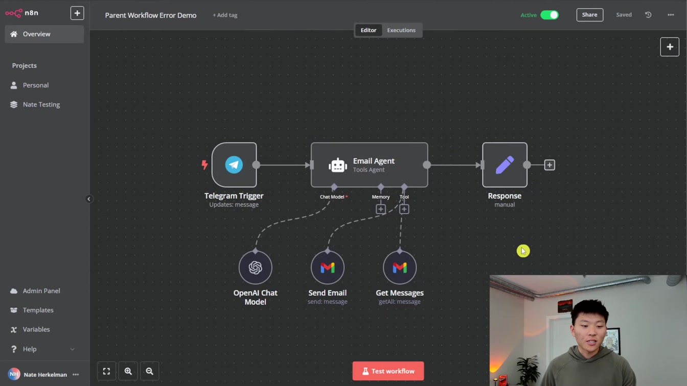The image size is (687, 386).
Task: Click Telegram Trigger output connector dot
Action: [x=256, y=165]
